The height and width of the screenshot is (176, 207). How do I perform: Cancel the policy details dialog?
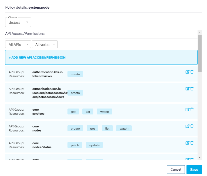point(176,170)
